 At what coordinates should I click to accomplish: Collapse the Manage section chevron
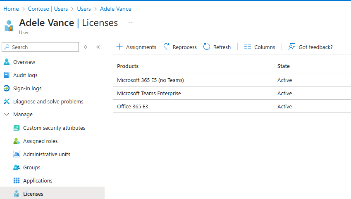(x=7, y=114)
